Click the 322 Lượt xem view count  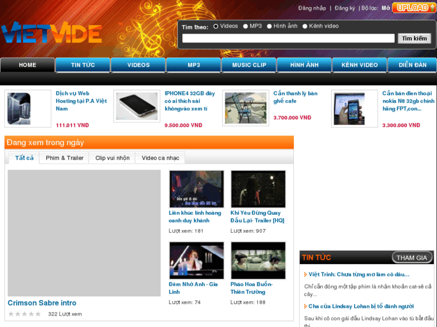(x=65, y=314)
